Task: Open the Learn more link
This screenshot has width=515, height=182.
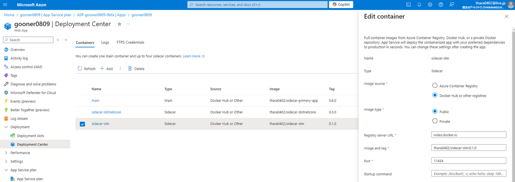Action: pyautogui.click(x=194, y=56)
